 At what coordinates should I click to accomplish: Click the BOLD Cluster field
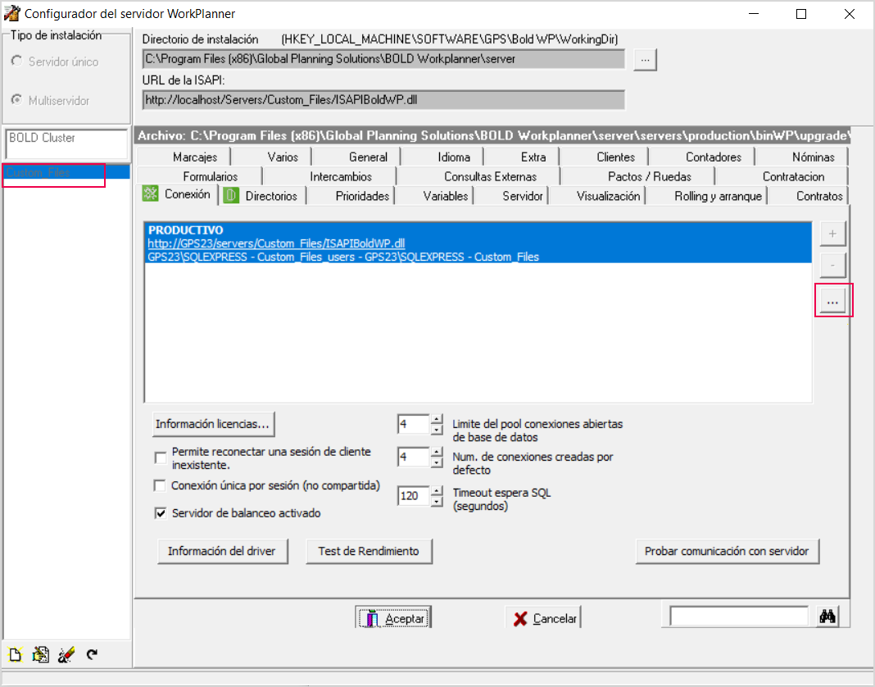66,144
